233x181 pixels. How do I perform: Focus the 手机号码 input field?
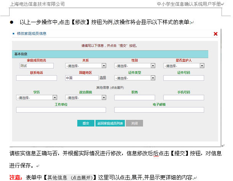click(183, 98)
